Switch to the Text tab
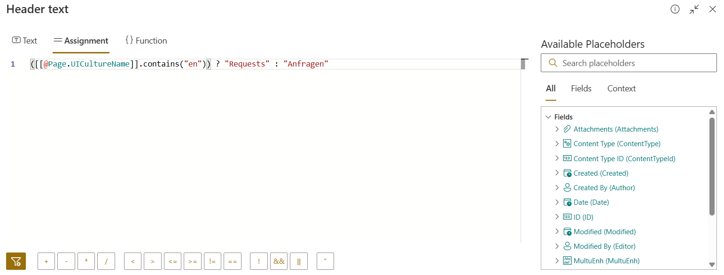 (x=24, y=40)
